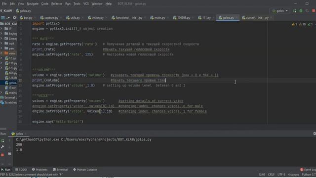Click the 4 spaces indent indicator
This screenshot has height=178, width=316.
(293, 175)
